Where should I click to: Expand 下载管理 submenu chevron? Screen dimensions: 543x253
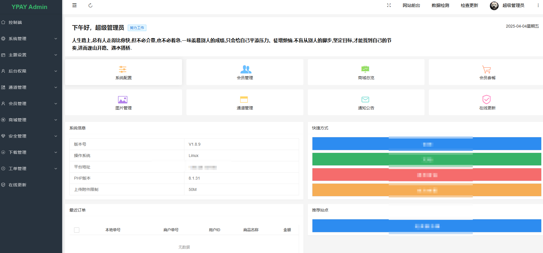(56, 152)
